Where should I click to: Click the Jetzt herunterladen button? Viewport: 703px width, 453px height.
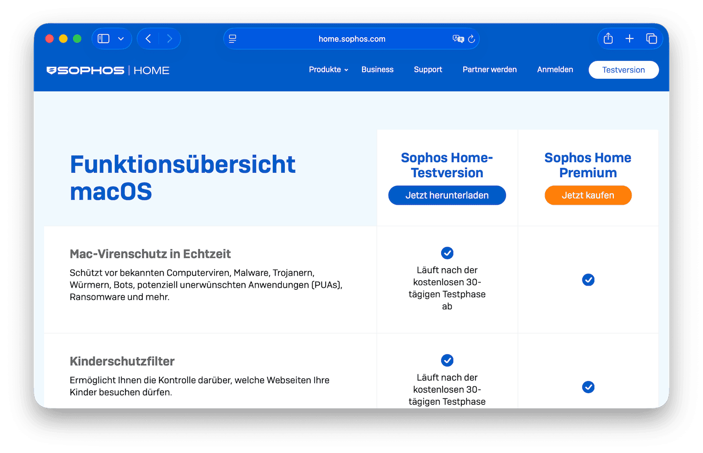(447, 195)
